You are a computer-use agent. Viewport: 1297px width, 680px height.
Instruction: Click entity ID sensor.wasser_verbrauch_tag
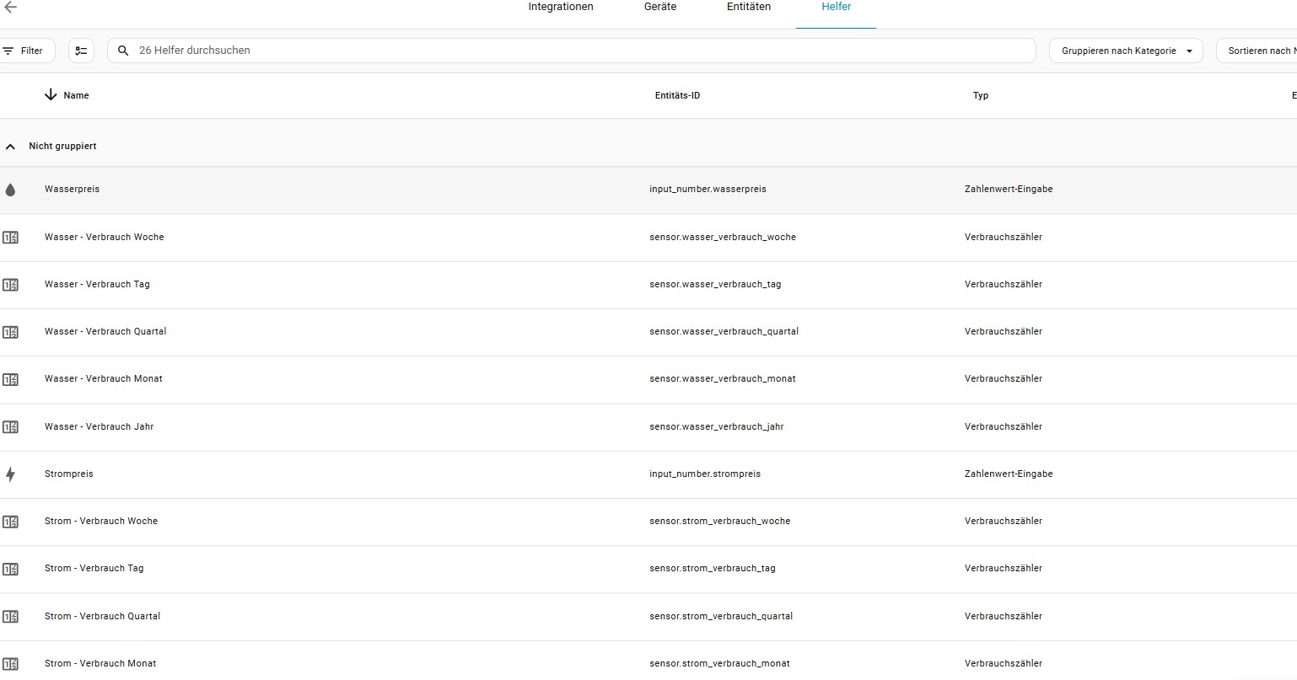[715, 285]
